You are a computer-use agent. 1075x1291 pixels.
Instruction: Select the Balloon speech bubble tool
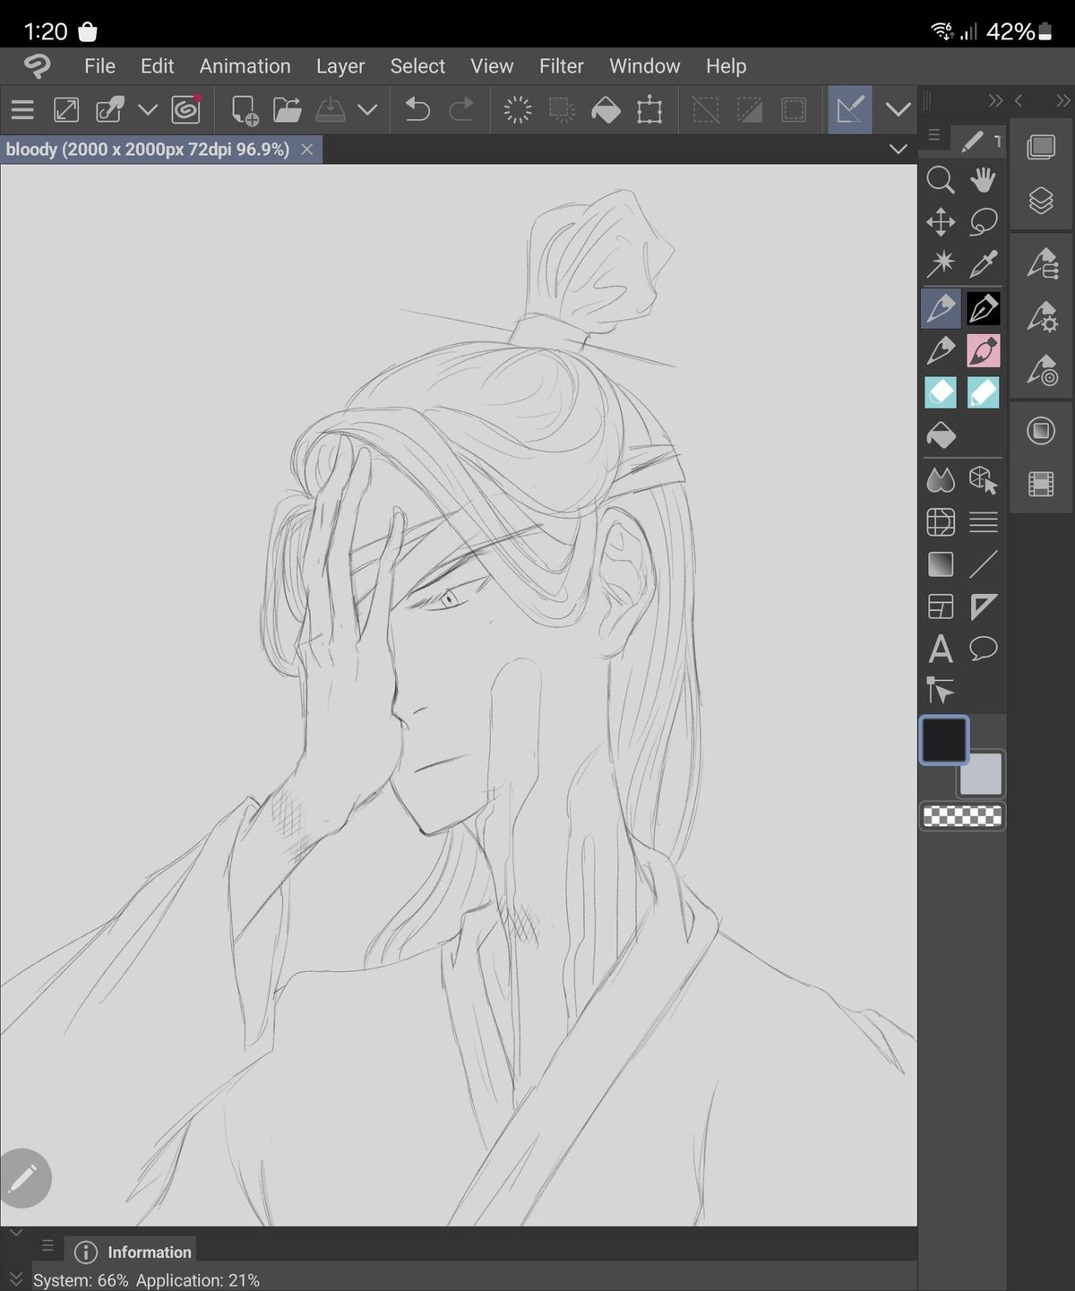(983, 649)
